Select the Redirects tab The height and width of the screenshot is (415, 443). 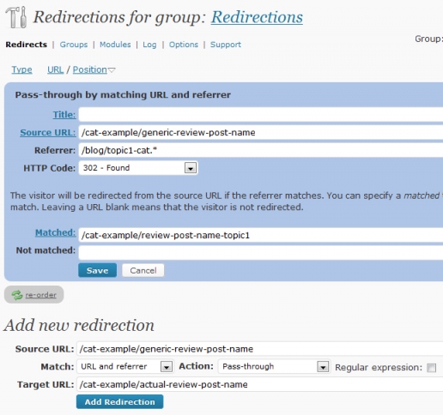pos(27,45)
